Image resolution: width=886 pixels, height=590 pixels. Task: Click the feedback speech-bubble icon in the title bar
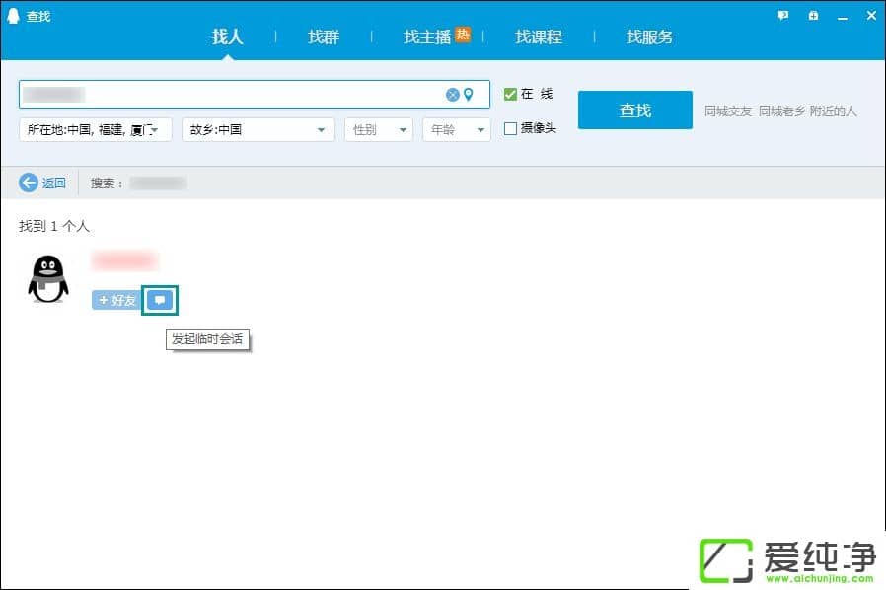click(x=782, y=15)
